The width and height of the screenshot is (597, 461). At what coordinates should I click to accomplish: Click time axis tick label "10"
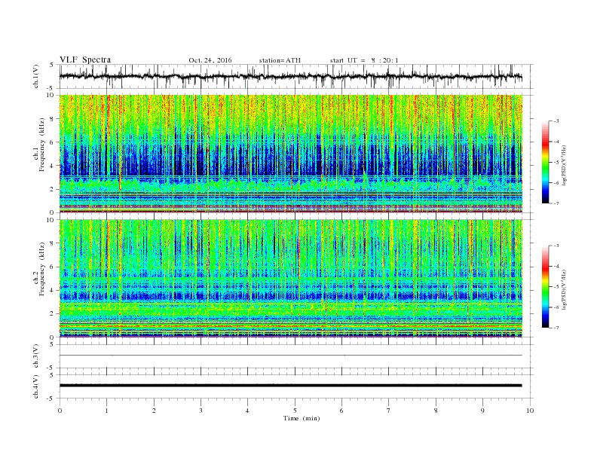(530, 411)
